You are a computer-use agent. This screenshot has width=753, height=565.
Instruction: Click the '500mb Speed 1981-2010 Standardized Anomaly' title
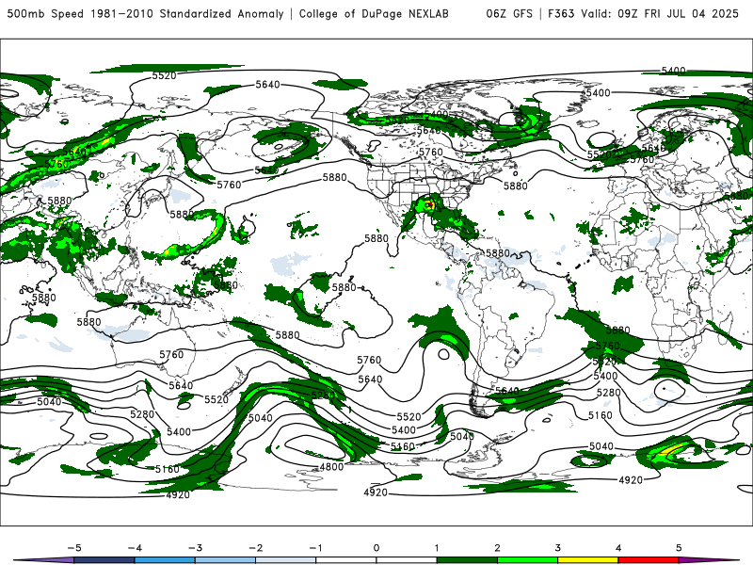[x=145, y=14]
